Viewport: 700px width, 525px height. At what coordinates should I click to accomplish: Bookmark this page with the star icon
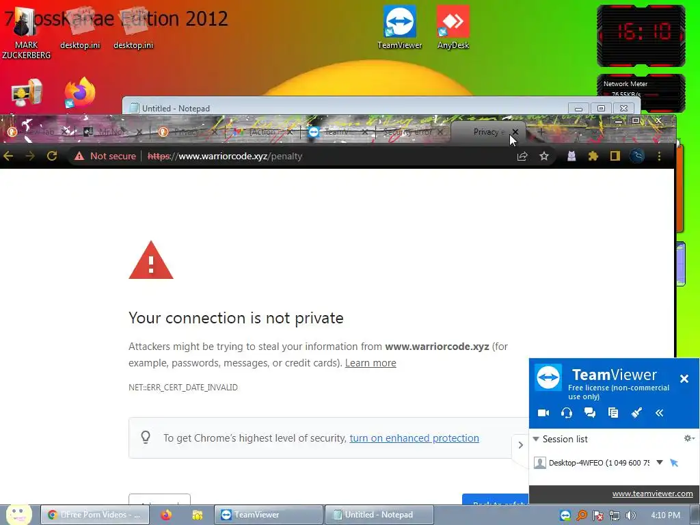click(543, 157)
